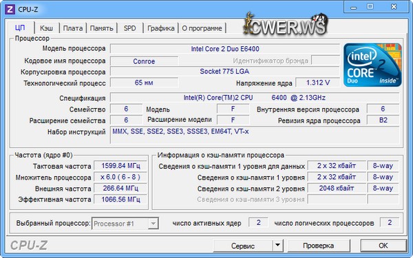Click the x 6.0 ( 6 - 8 ) multiplier

(x=120, y=178)
